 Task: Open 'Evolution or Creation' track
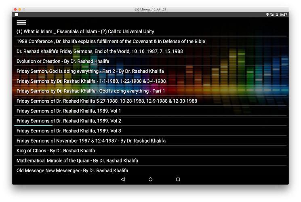tap(150, 61)
